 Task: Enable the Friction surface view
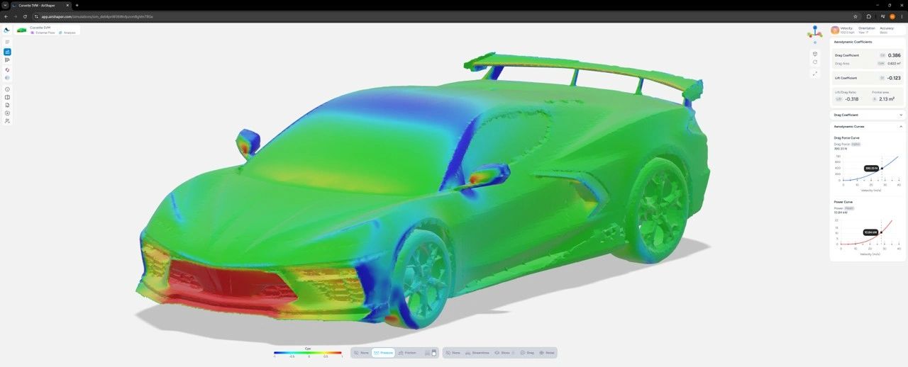[406, 353]
